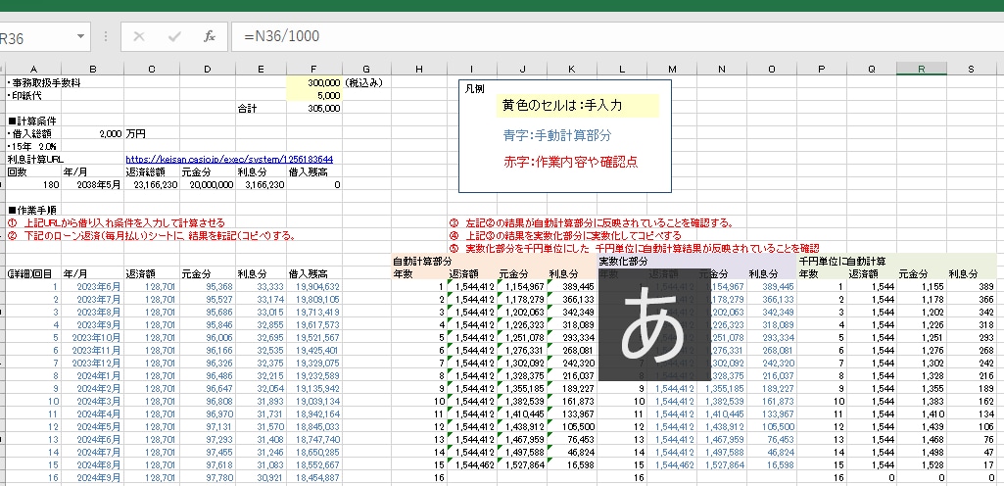This screenshot has width=1004, height=486.
Task: Click the 2023年6月 date cell
Action: click(92, 286)
